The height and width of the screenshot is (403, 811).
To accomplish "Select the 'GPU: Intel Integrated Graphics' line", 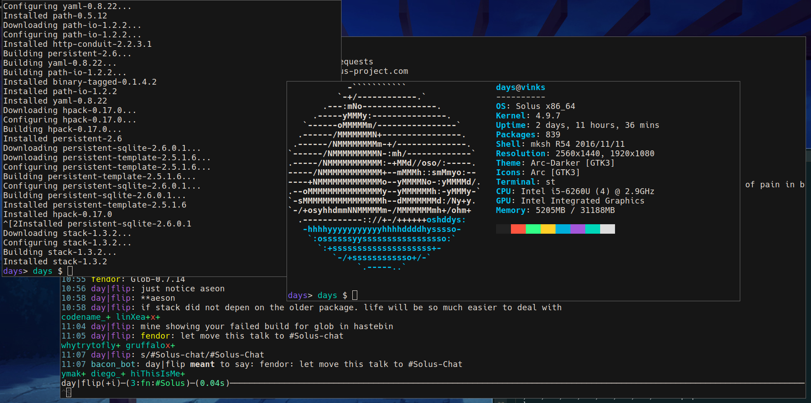I will (x=570, y=201).
